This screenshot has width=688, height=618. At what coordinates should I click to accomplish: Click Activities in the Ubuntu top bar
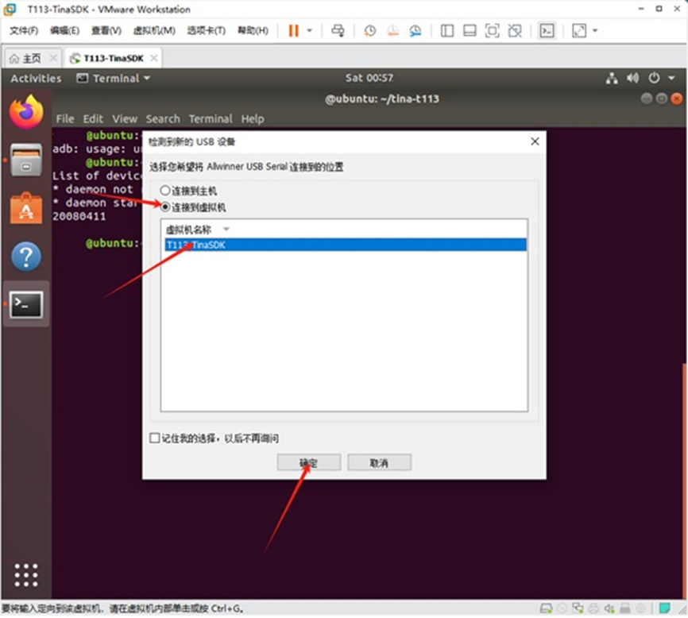[36, 79]
